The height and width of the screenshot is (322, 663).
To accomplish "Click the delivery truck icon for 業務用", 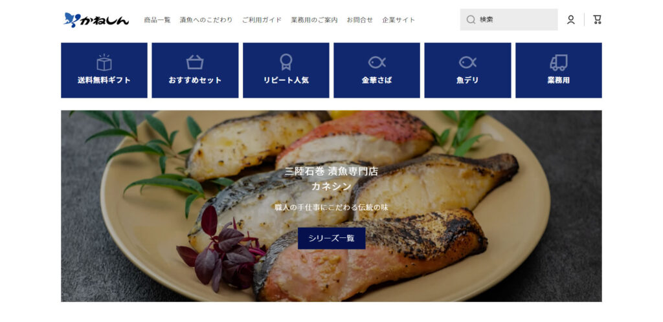I will 559,63.
